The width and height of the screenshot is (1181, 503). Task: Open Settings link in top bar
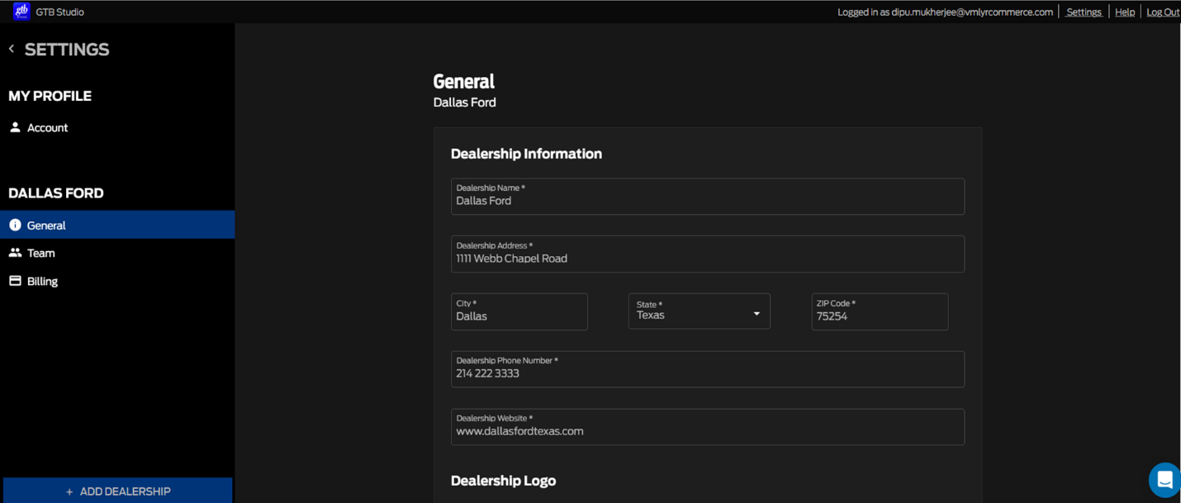[1084, 12]
